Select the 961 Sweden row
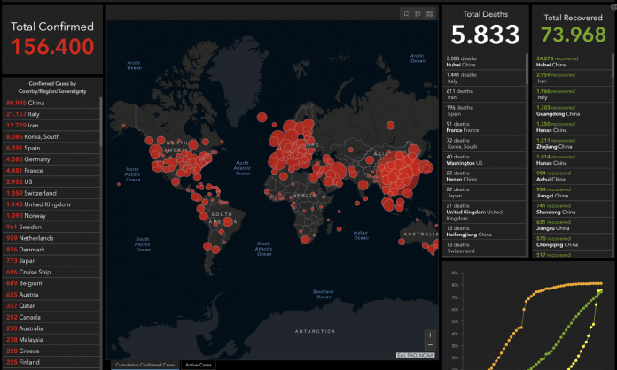This screenshot has width=617, height=370. pos(51,227)
